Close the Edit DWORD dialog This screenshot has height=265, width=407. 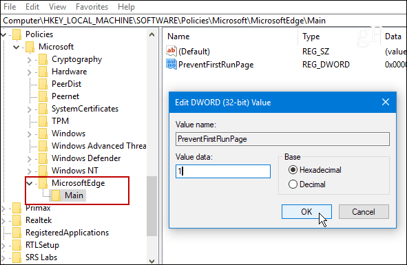386,102
